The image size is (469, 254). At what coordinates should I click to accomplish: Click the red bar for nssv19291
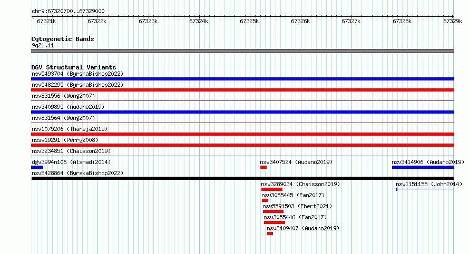click(242, 145)
